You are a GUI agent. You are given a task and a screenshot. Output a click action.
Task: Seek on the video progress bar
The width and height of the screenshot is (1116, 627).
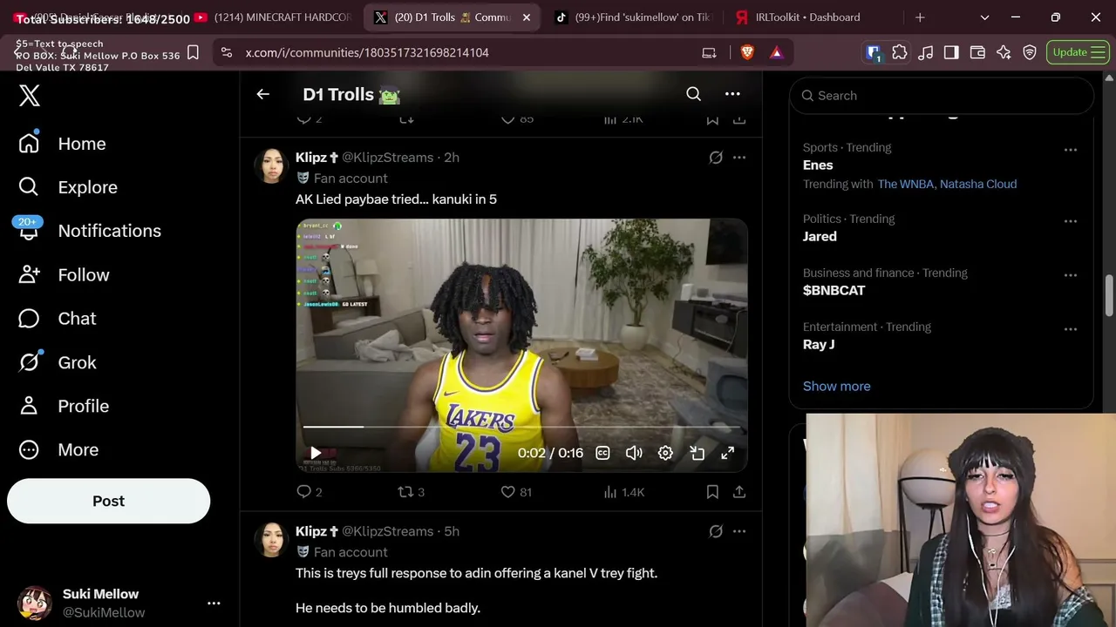tap(521, 427)
